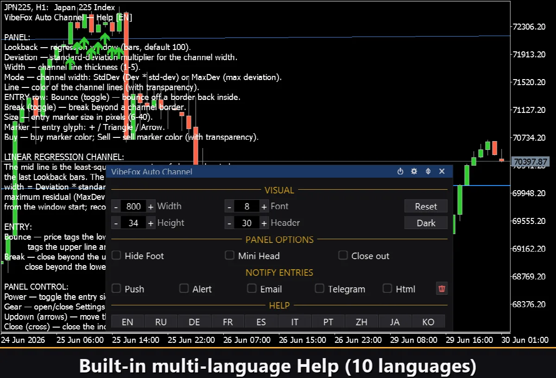Toggle the Telegram notification checkbox
The width and height of the screenshot is (556, 378).
[x=320, y=289]
